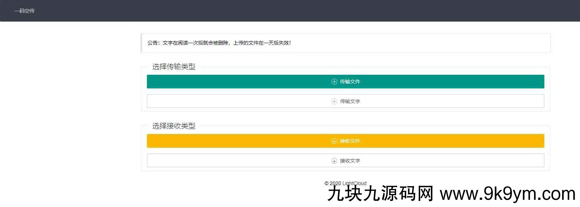Screen dimensions: 580x207
Task: Click the www.9k9ym.com watermark URL
Action: click(x=508, y=194)
